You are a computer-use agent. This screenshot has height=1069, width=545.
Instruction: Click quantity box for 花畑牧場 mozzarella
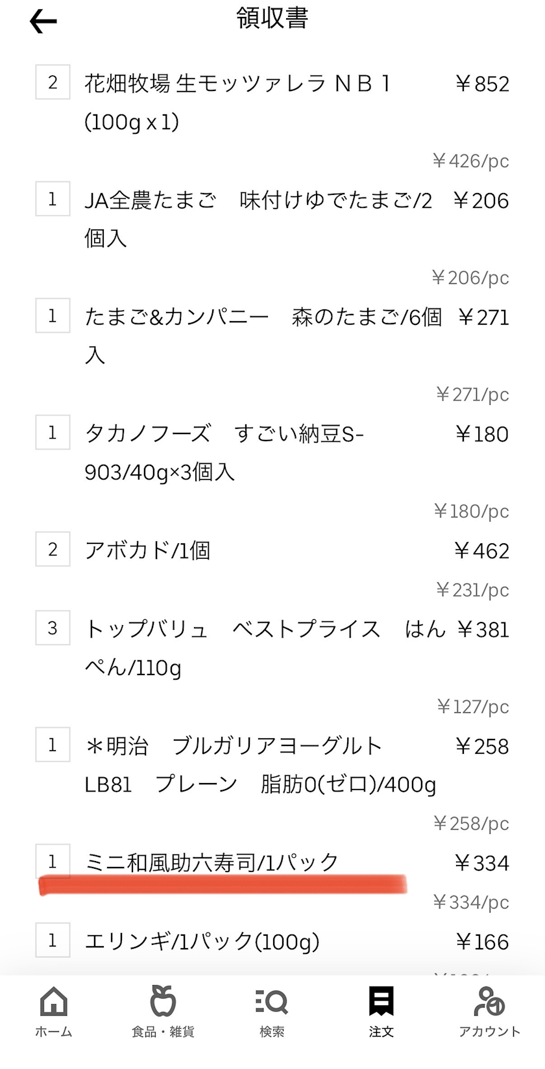tap(53, 83)
